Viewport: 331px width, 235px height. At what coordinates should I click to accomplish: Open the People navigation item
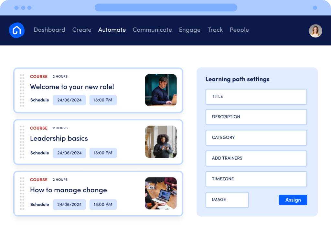pyautogui.click(x=239, y=30)
